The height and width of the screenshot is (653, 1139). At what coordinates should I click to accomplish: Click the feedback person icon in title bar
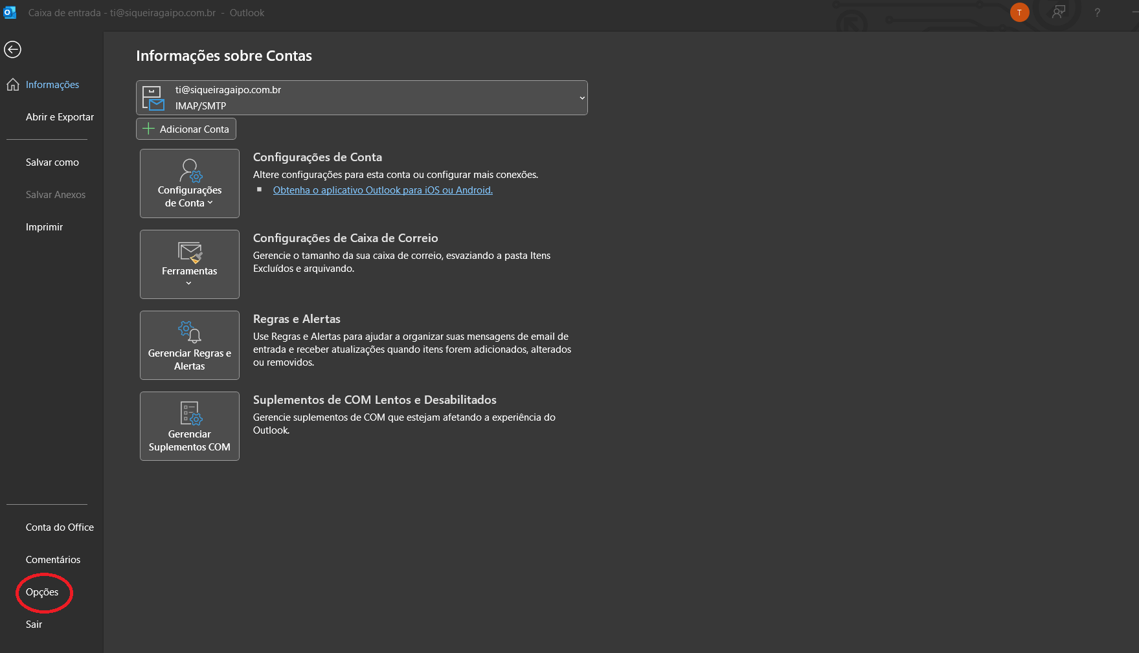tap(1058, 12)
